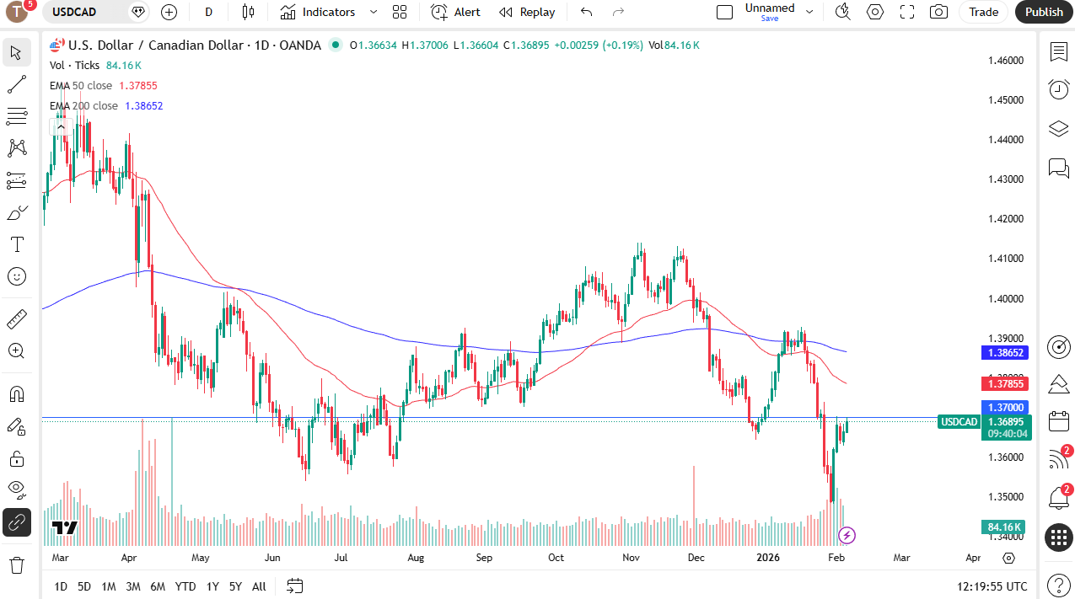Open the ideas target icon
This screenshot has height=599, width=1075.
click(x=1059, y=346)
